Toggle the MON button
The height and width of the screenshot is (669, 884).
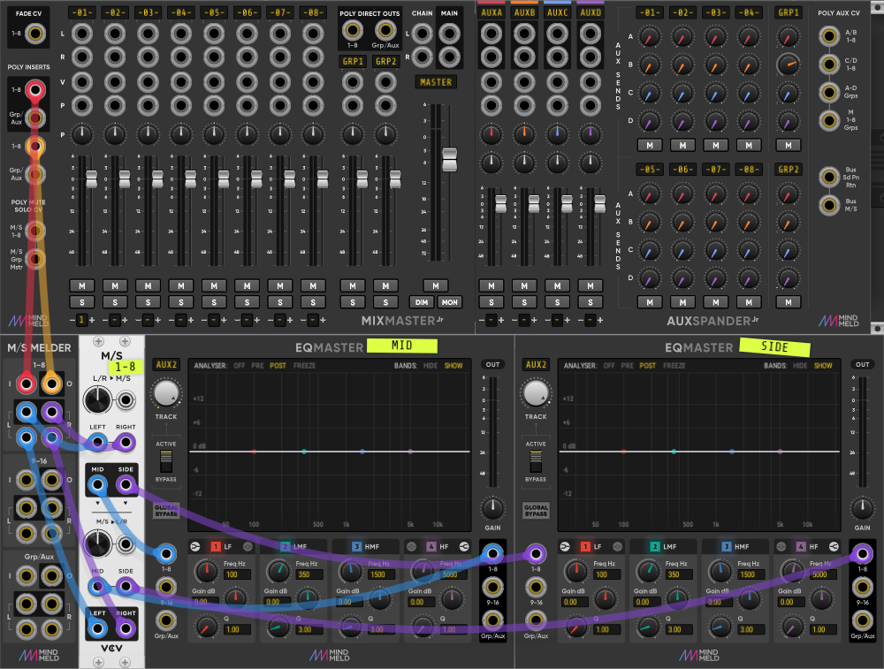449,302
